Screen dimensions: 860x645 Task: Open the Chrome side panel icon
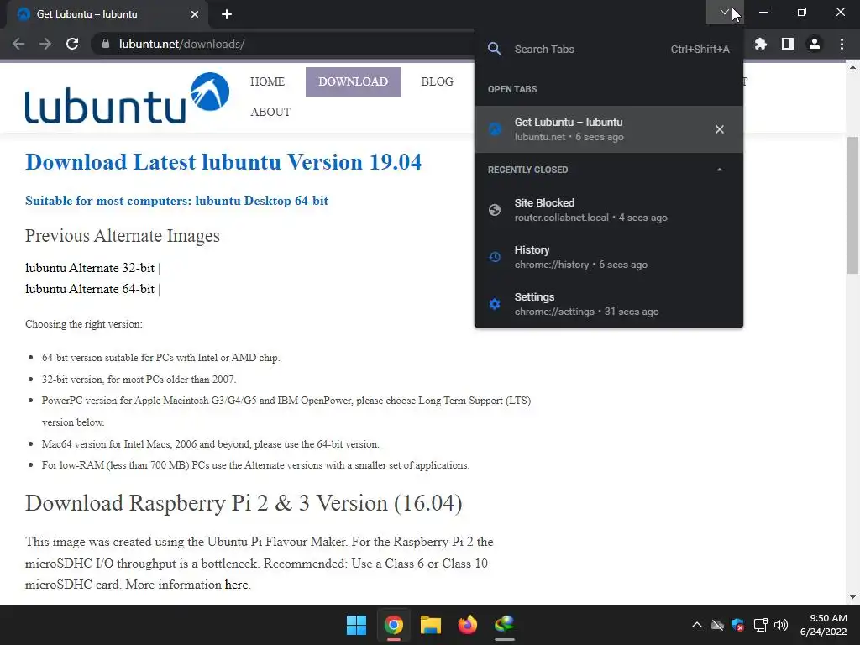coord(788,44)
